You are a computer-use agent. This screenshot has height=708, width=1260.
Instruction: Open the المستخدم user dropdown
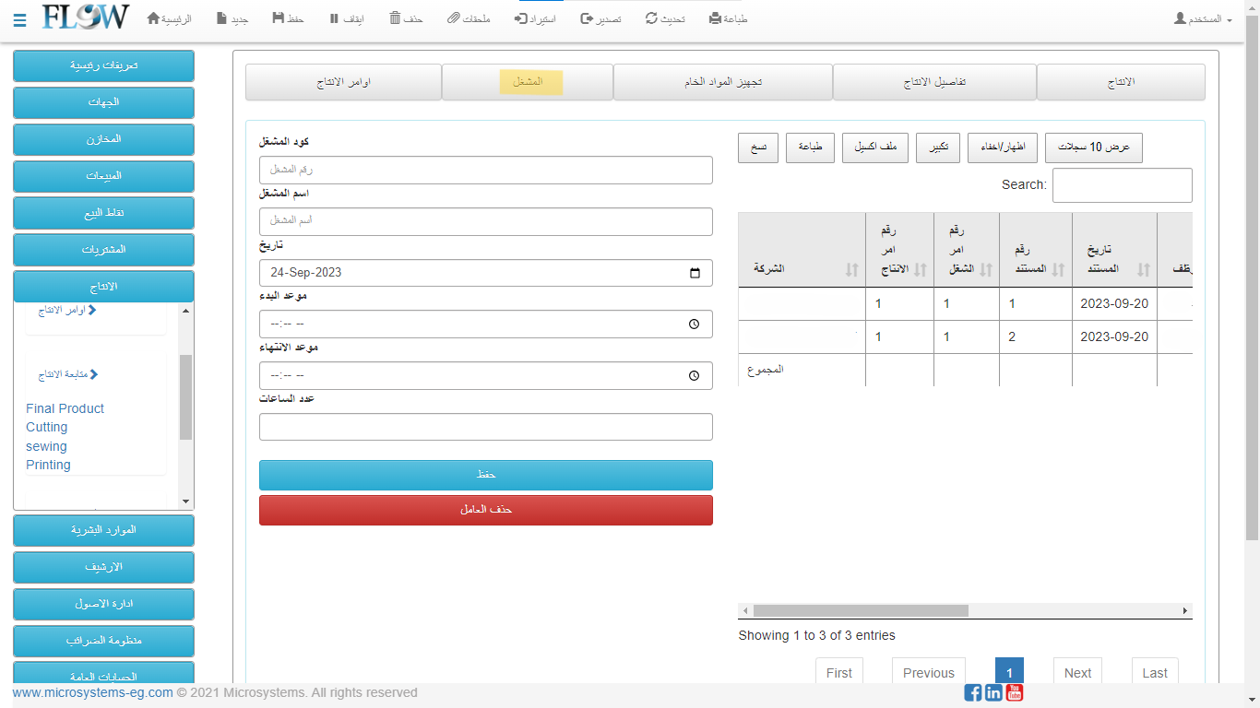click(1203, 19)
